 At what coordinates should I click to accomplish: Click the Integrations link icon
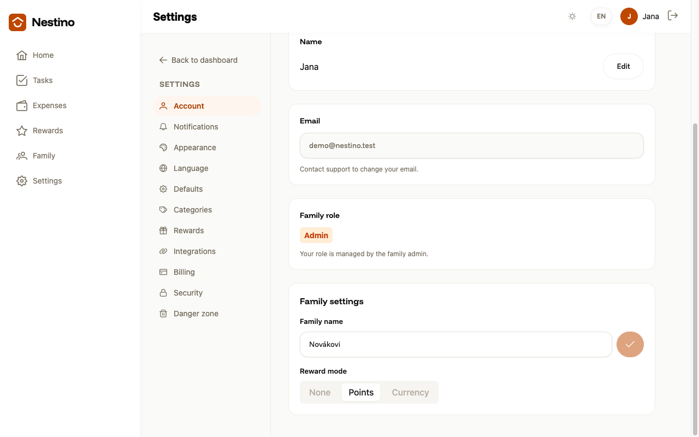[163, 251]
